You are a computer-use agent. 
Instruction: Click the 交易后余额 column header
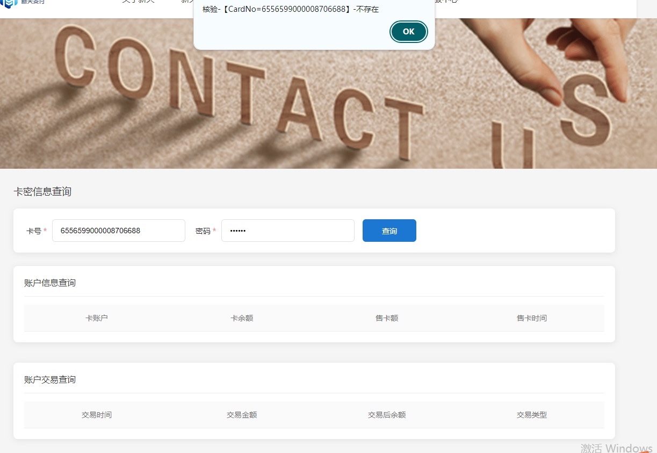[x=387, y=415]
